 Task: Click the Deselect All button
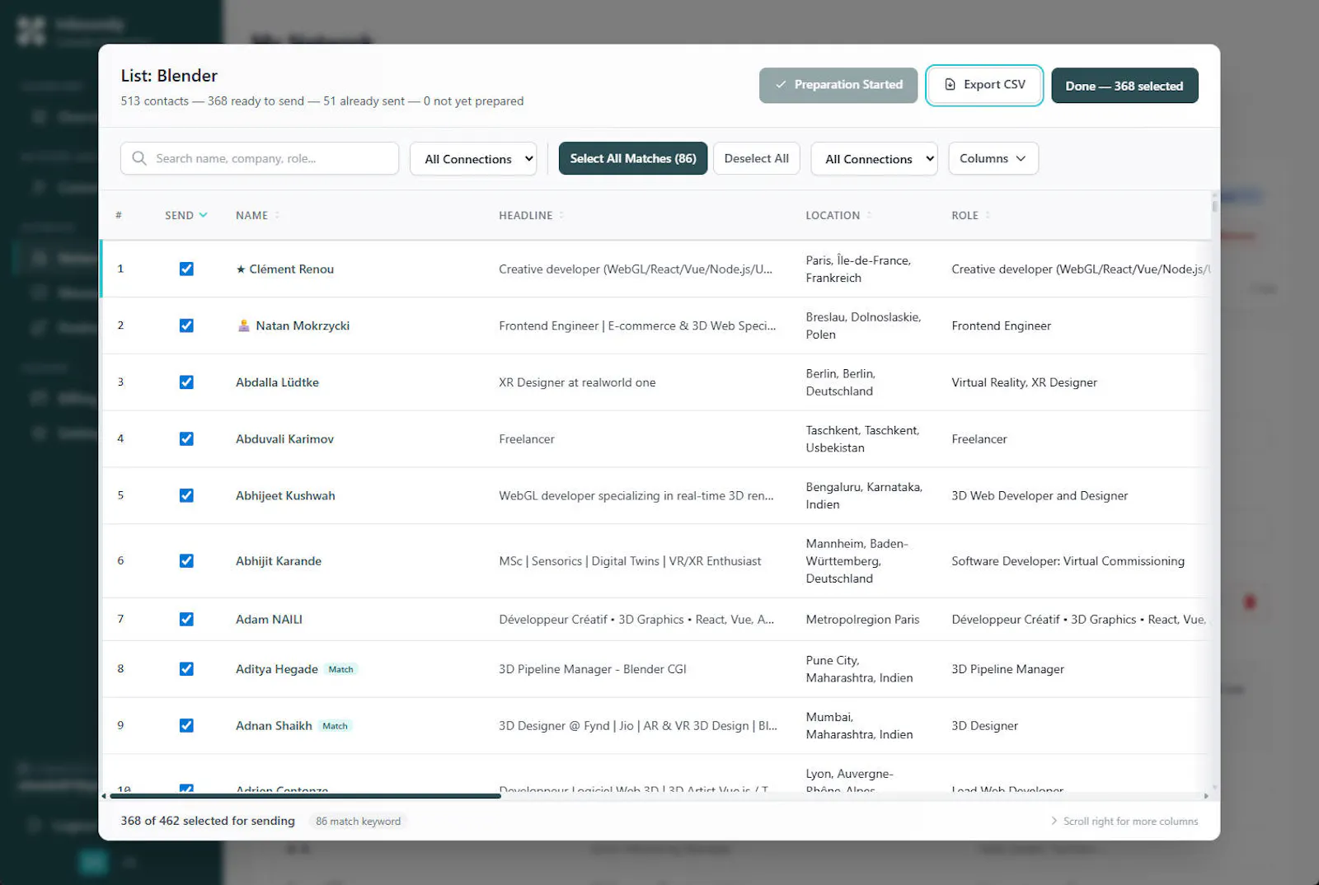tap(756, 158)
